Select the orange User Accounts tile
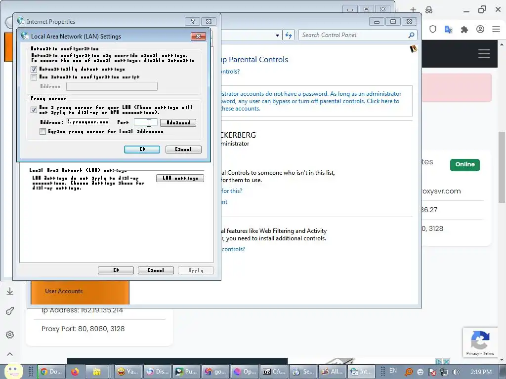Screen dimensions: 506x379 [x=80, y=292]
